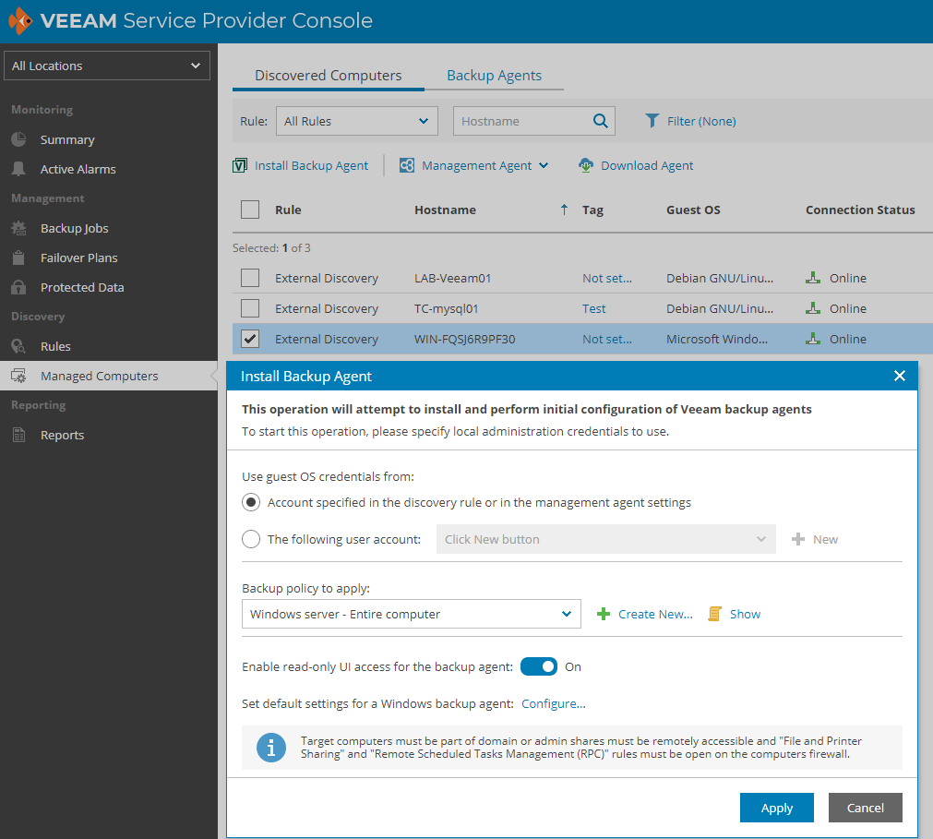Click the Install Backup Agent icon
The width and height of the screenshot is (933, 839).
[x=240, y=165]
